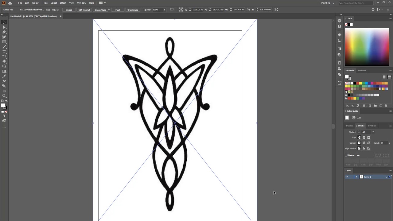Image resolution: width=393 pixels, height=221 pixels.
Task: Open the Appearance panel icon
Action: click(339, 35)
